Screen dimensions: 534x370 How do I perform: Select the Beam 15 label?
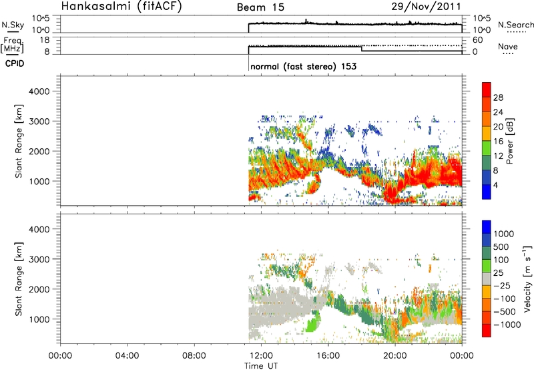click(260, 7)
